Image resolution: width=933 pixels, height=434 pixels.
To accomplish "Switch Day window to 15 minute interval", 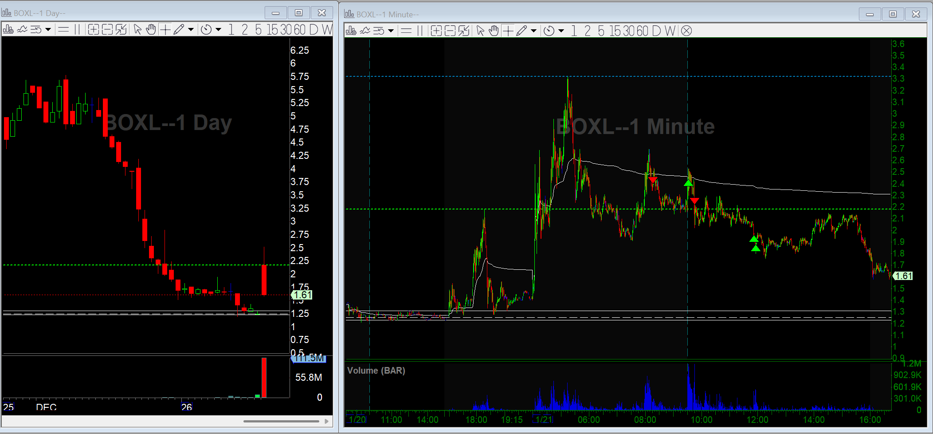I will tap(273, 30).
